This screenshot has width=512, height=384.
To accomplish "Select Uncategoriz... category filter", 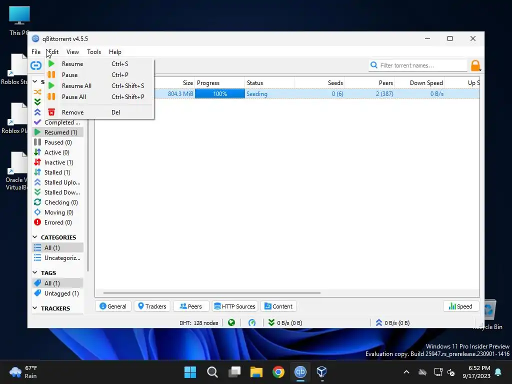I will (x=58, y=258).
